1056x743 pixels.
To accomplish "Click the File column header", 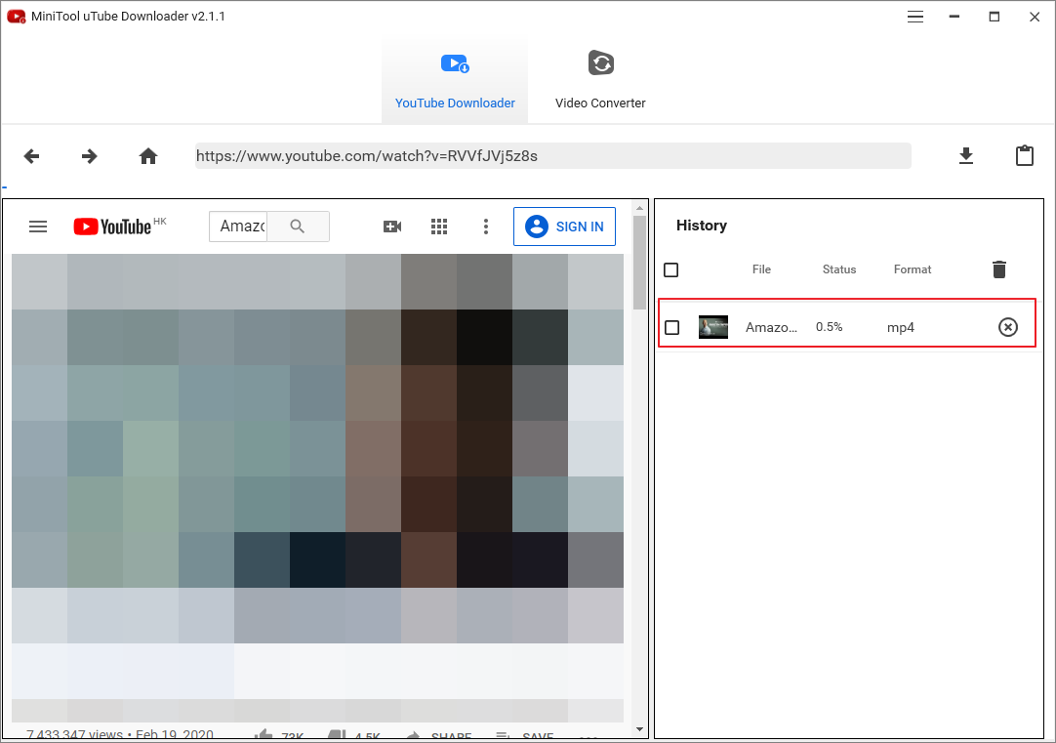I will click(x=761, y=269).
